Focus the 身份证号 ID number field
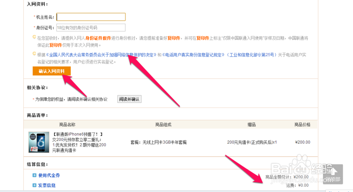The height and width of the screenshot is (192, 353). pyautogui.click(x=91, y=28)
